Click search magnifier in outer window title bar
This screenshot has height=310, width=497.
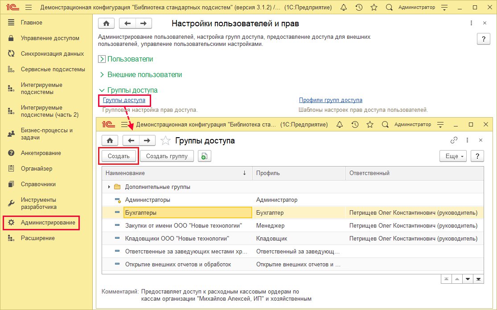(x=389, y=7)
